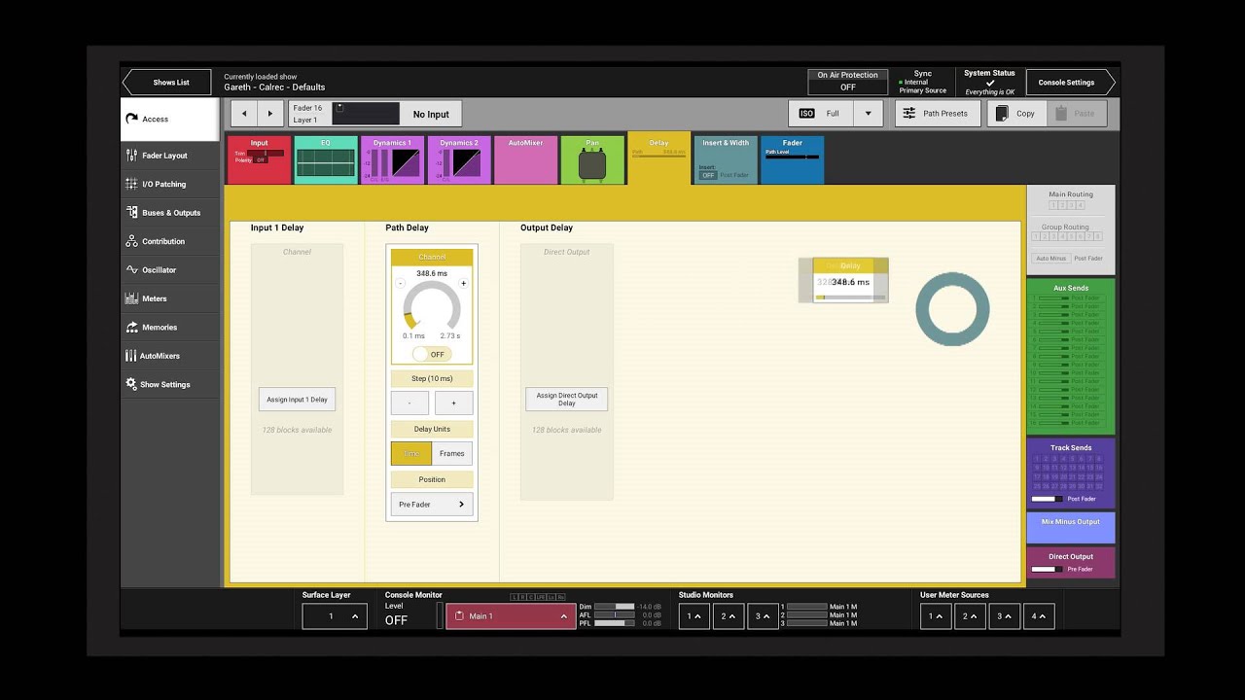The width and height of the screenshot is (1245, 700).
Task: Click the AFL level slider
Action: click(x=615, y=615)
